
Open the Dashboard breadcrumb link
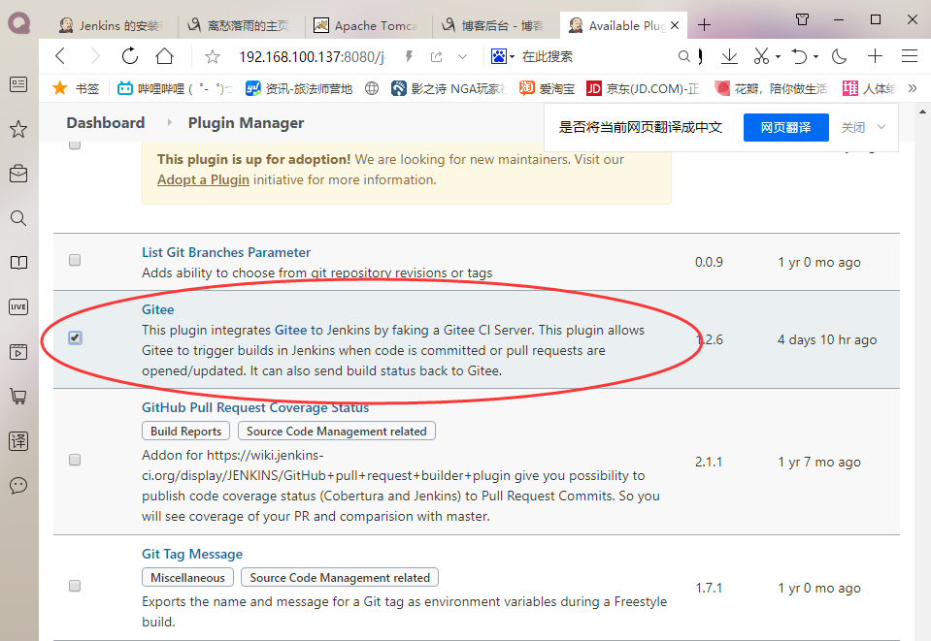[x=106, y=123]
